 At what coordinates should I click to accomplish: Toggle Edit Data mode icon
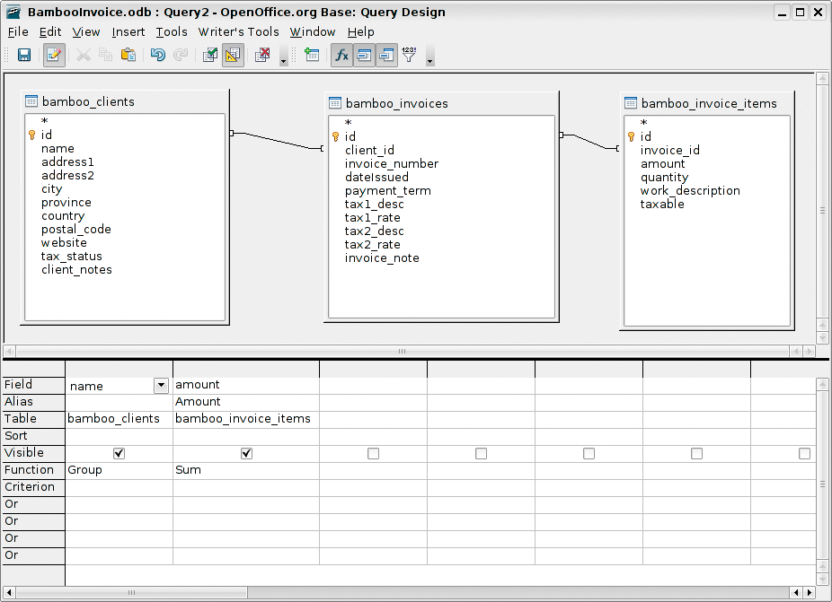point(54,55)
